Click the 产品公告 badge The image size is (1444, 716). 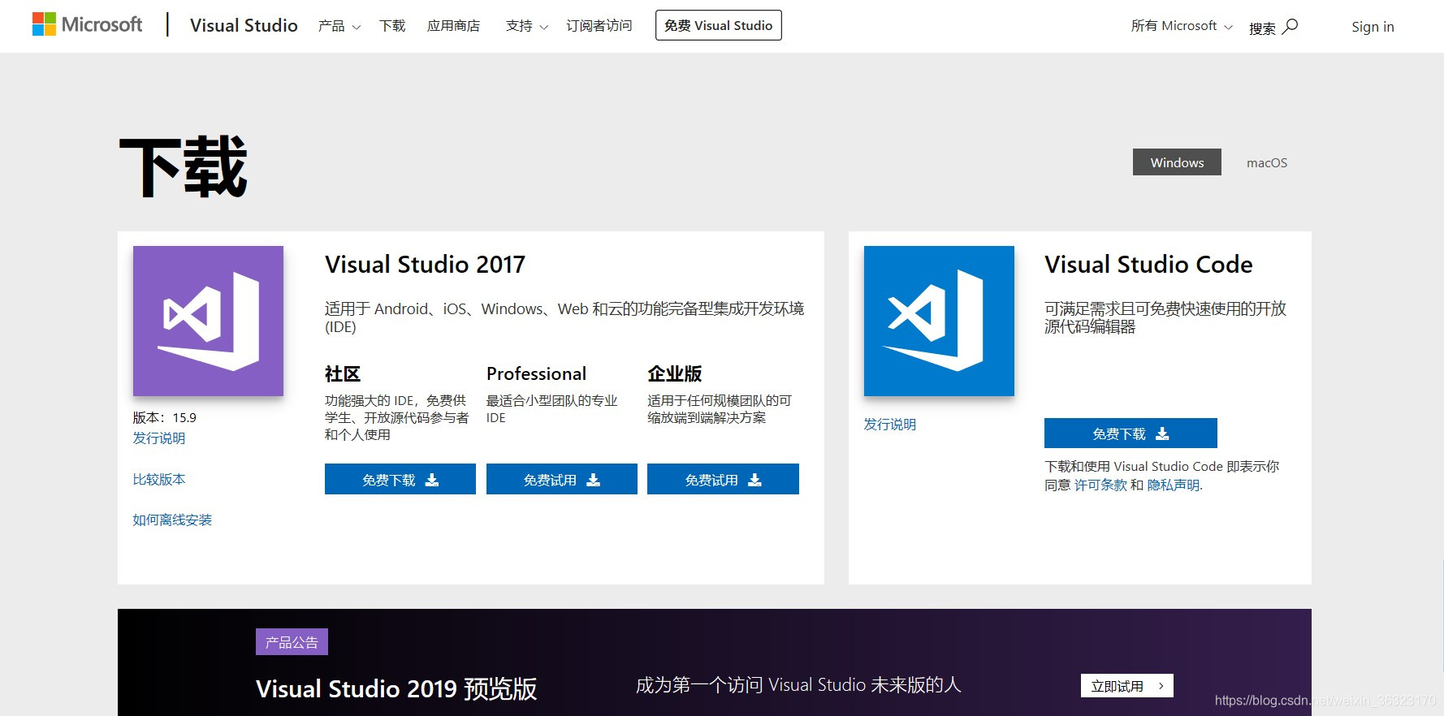(292, 642)
